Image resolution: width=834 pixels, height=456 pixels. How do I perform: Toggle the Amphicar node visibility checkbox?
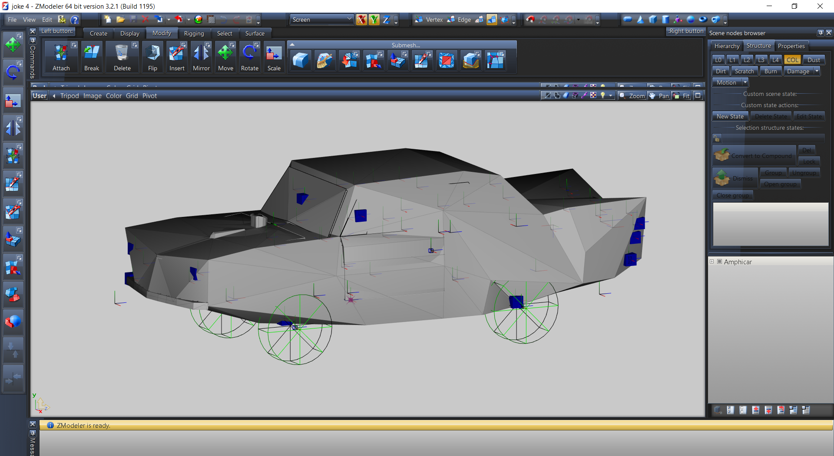[719, 262]
